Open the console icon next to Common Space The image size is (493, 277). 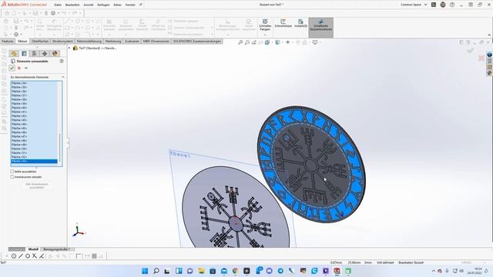click(434, 5)
